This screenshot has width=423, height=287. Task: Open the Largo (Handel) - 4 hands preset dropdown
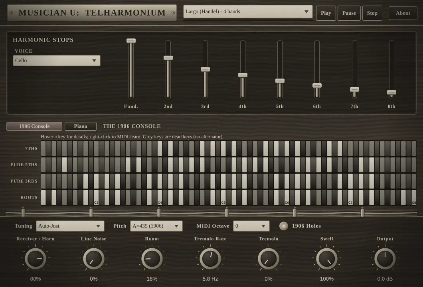tap(248, 12)
